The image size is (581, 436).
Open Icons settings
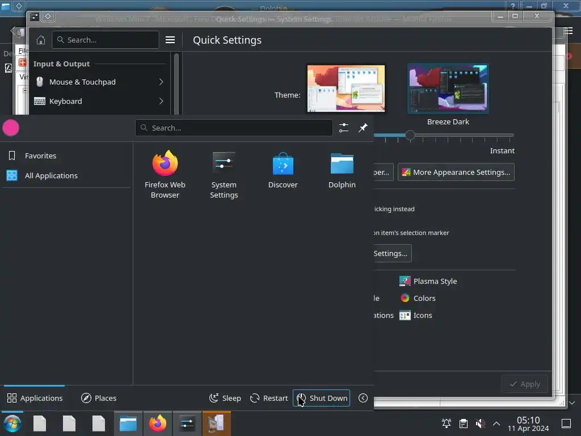tap(416, 315)
